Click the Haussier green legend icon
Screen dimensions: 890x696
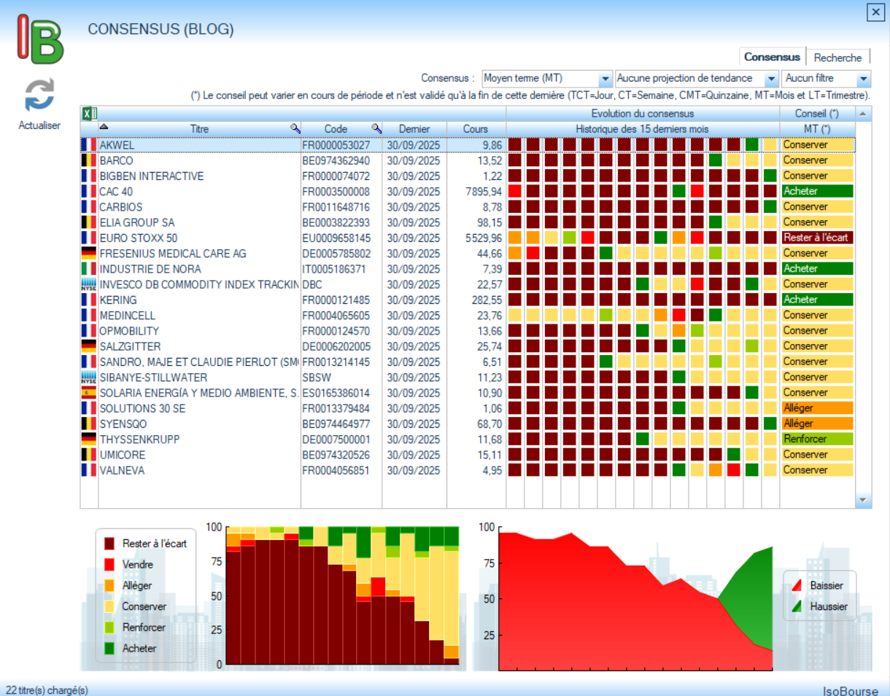coord(797,605)
